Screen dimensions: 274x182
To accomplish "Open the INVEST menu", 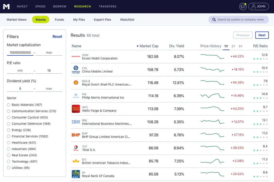I will coord(22,6).
